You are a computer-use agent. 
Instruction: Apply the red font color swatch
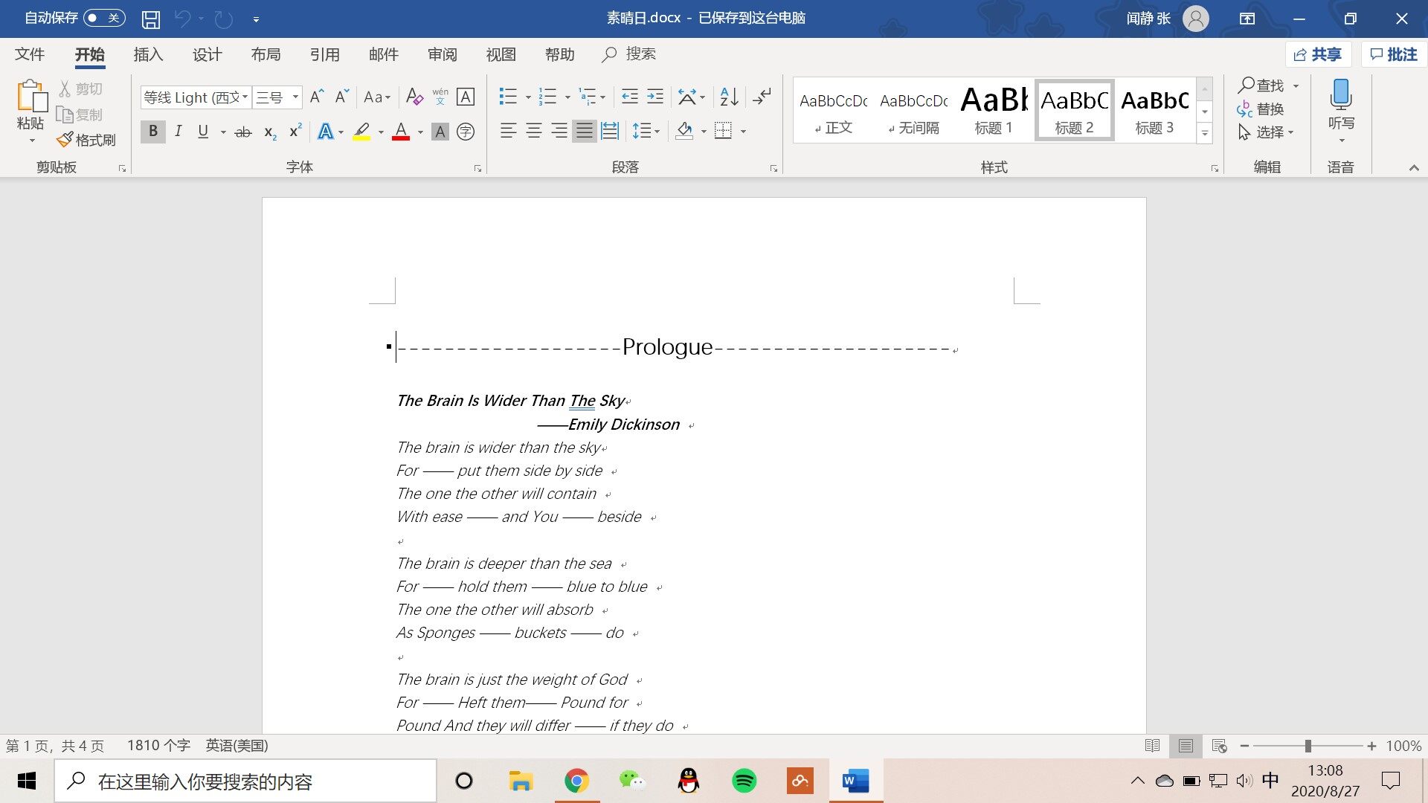pyautogui.click(x=401, y=132)
